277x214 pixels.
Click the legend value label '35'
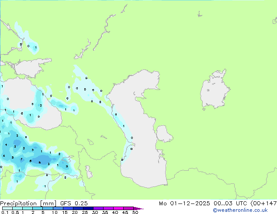[x=105, y=212]
